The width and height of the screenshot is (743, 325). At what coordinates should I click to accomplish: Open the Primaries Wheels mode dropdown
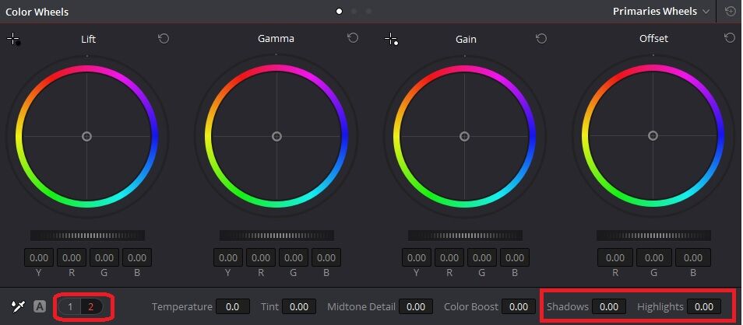click(x=661, y=12)
